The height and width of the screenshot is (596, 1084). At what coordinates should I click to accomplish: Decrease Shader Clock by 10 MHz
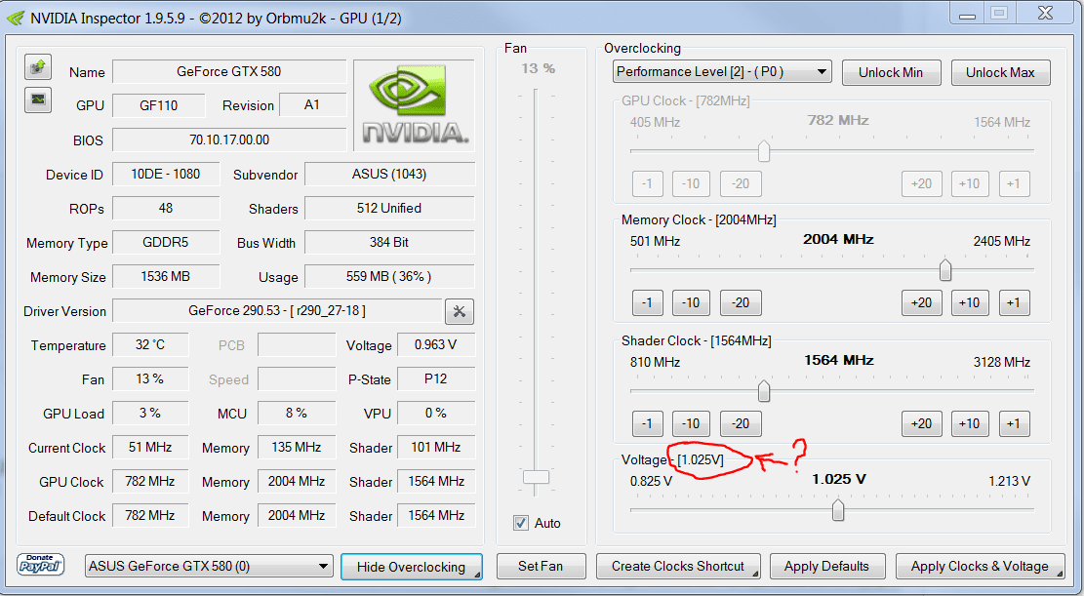pyautogui.click(x=692, y=424)
